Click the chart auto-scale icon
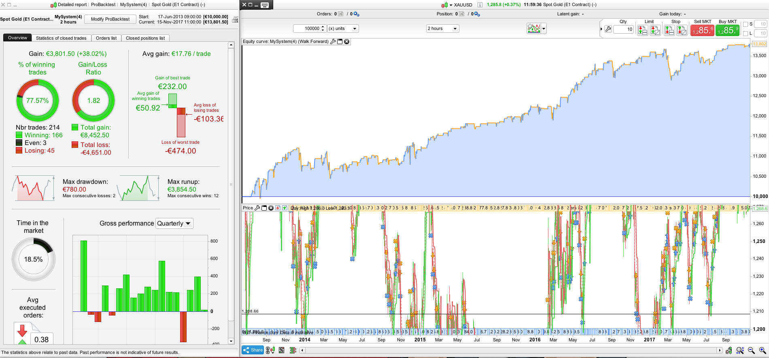769x358 pixels. [x=729, y=350]
